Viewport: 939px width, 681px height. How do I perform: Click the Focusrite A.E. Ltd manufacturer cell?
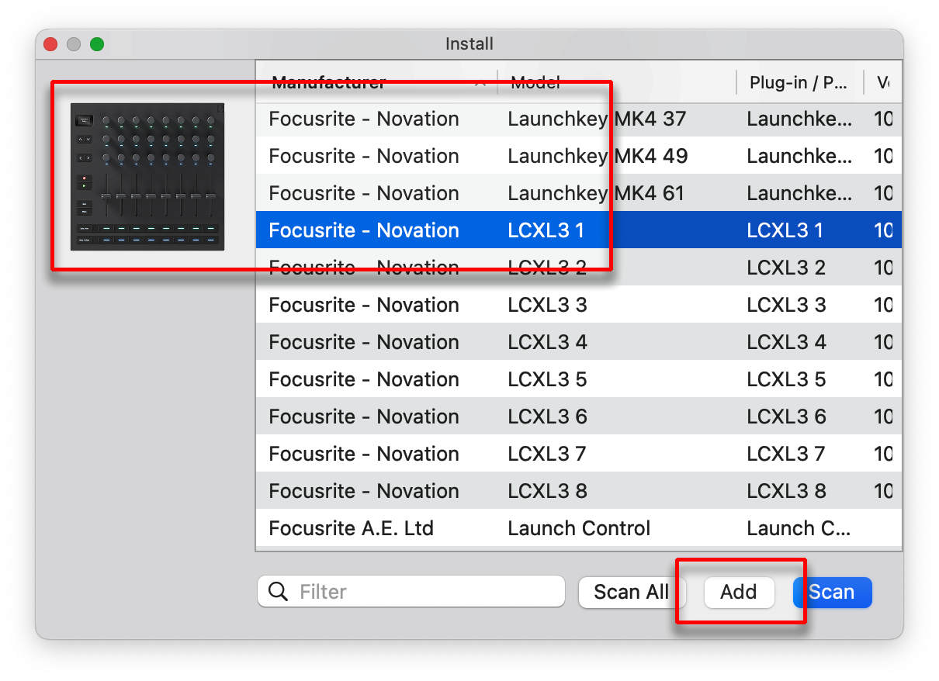pyautogui.click(x=351, y=528)
